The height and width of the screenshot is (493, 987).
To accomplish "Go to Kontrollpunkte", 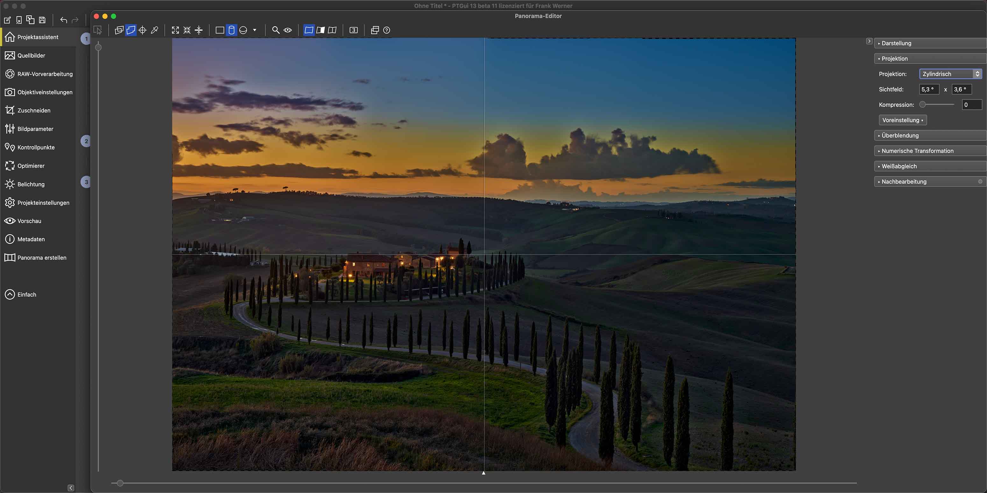I will pos(38,147).
